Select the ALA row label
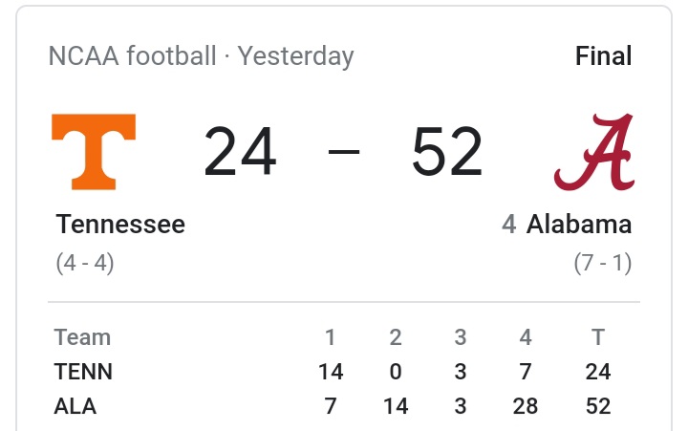Image resolution: width=688 pixels, height=431 pixels. pyautogui.click(x=75, y=406)
